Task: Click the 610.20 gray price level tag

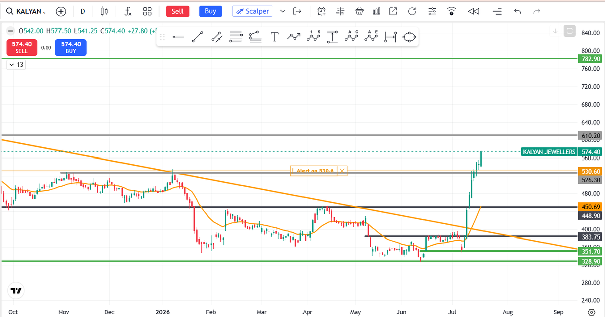Action: point(591,136)
